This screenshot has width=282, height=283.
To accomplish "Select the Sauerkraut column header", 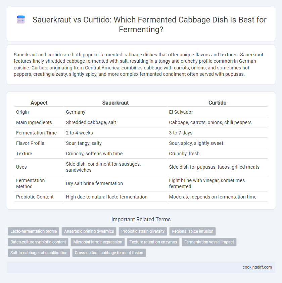I will 115,103.
